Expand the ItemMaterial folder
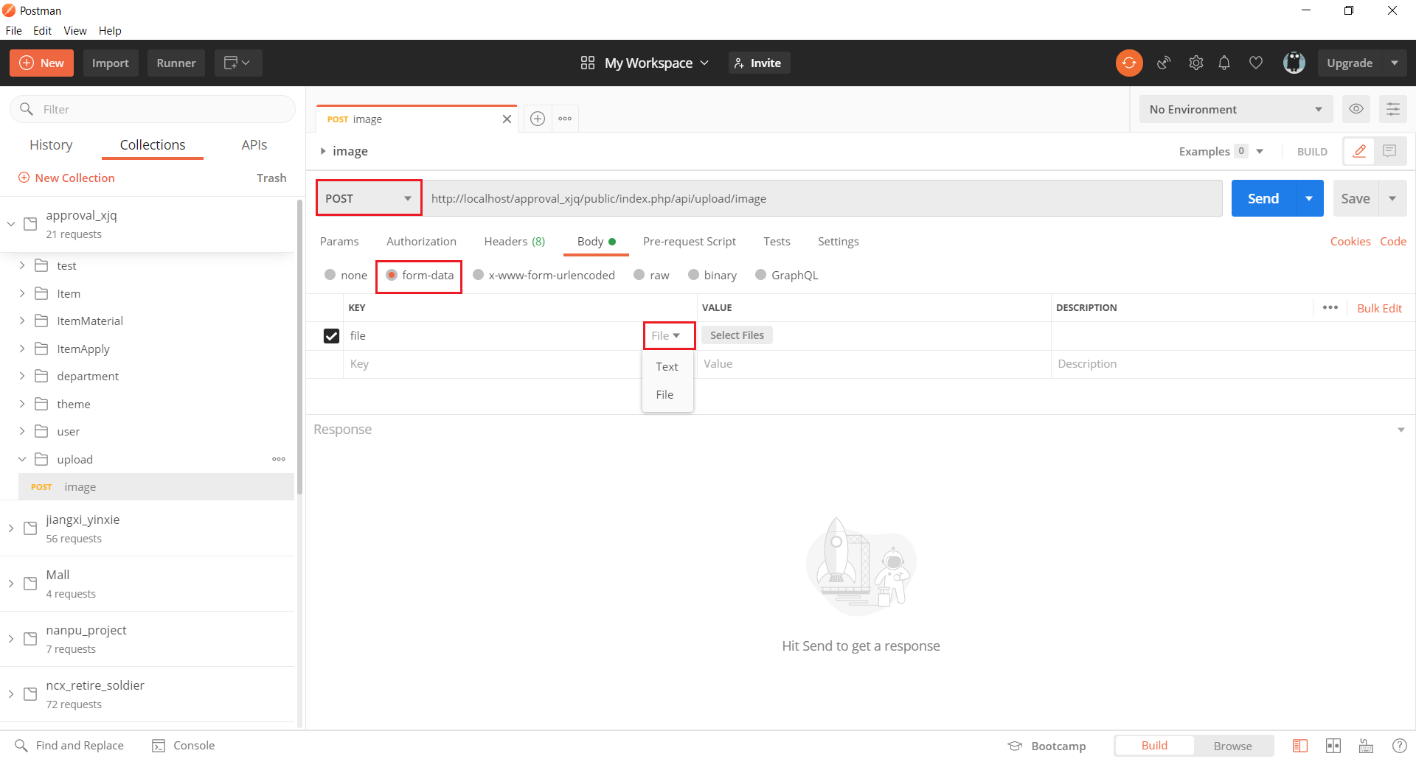 [22, 321]
